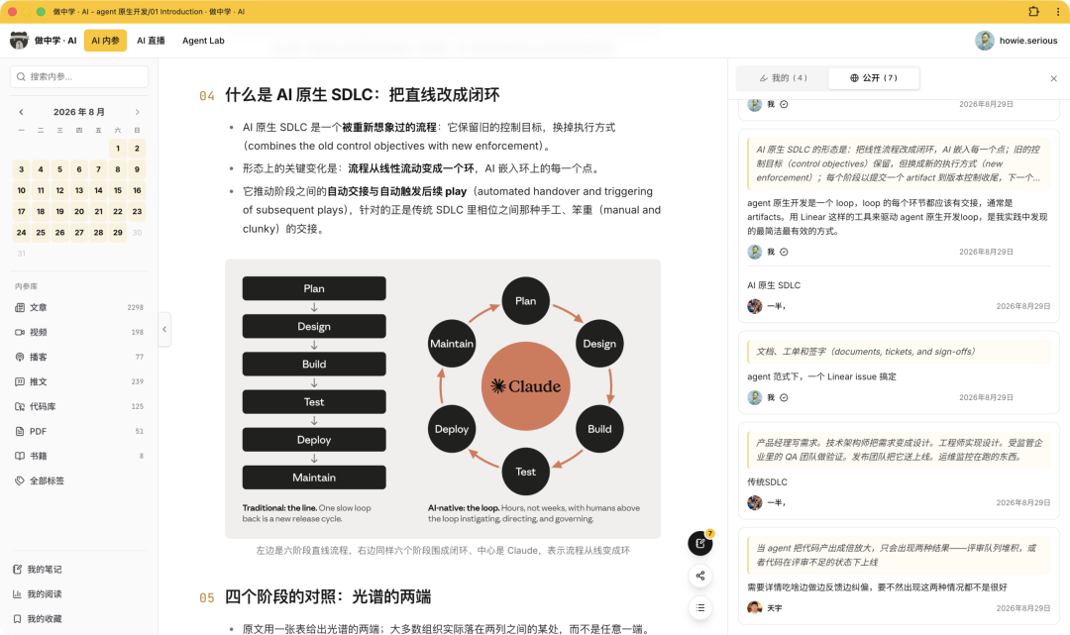Show 公开 (7) public notes tab
The height and width of the screenshot is (635, 1070).
tap(874, 77)
